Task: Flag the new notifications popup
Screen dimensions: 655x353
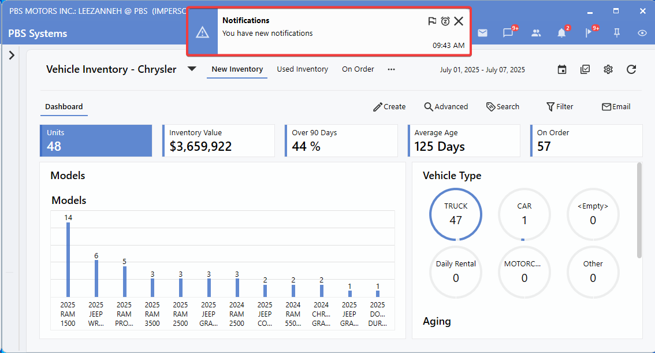Action: (432, 21)
